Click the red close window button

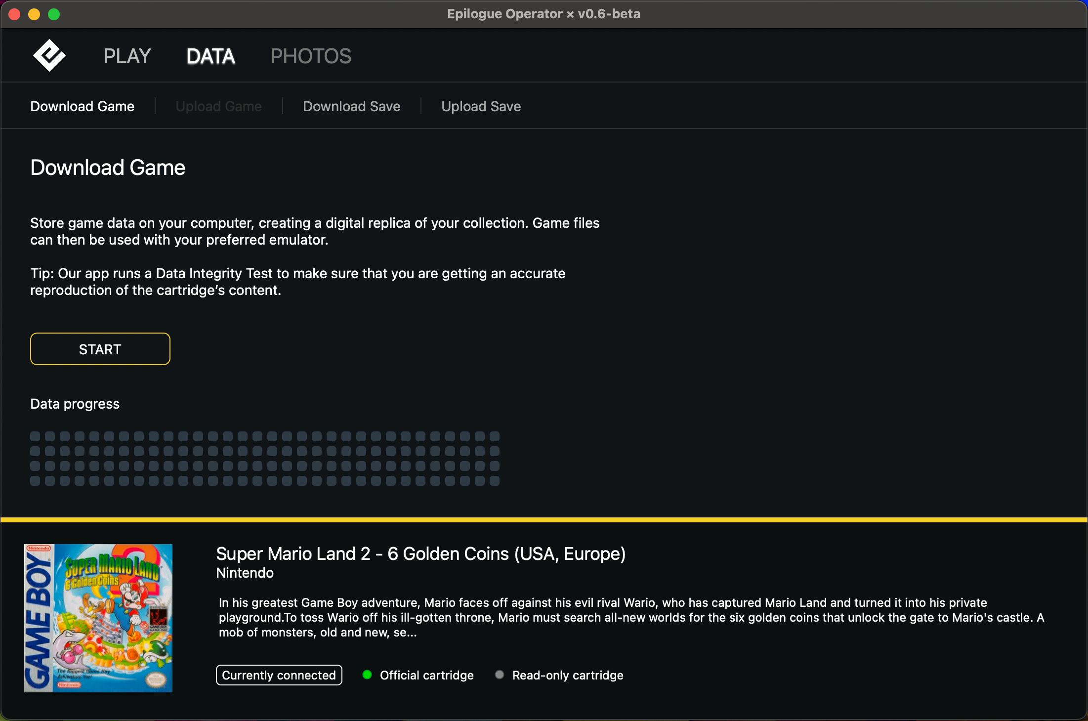(14, 14)
